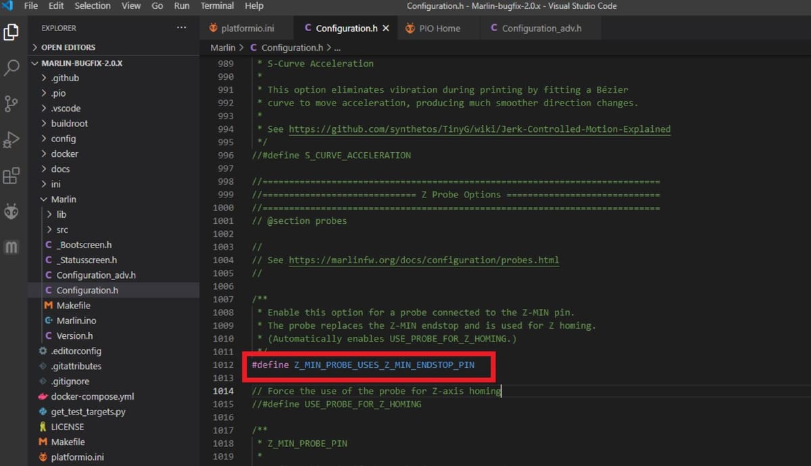Open .gitignore in the explorer

(x=70, y=381)
